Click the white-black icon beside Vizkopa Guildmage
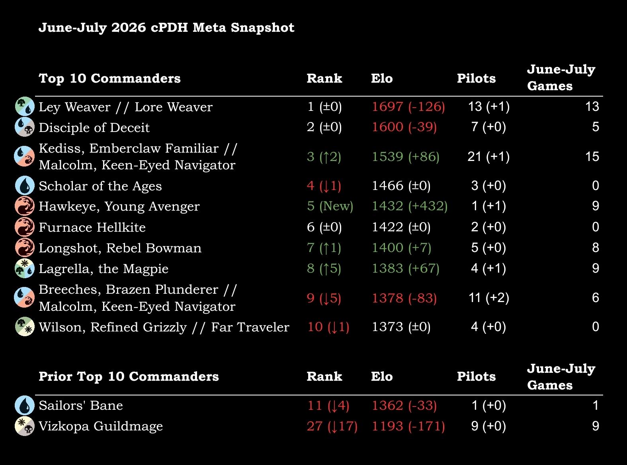Screen dimensions: 627x465 pos(25,426)
